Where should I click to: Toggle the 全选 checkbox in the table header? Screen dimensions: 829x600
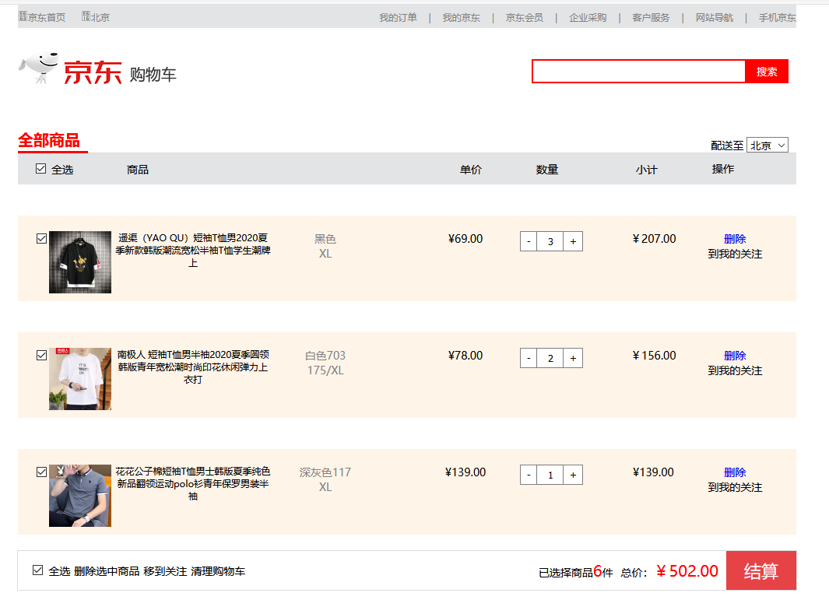tap(40, 169)
